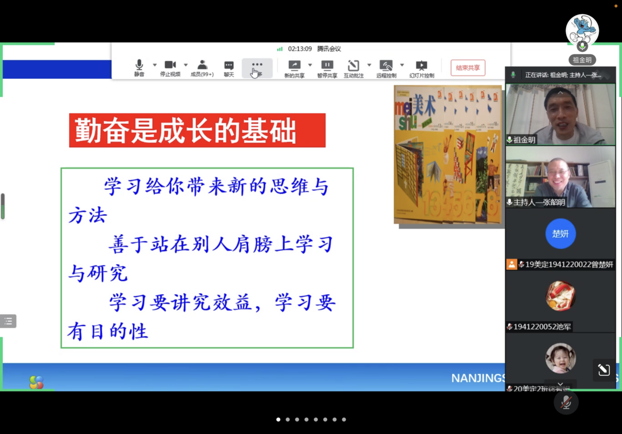Viewport: 622px width, 434px height.
Task: Open the 成员(99+) members list
Action: [x=202, y=67]
